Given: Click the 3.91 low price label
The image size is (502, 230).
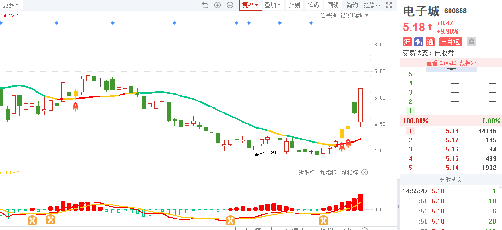Looking at the screenshot, I should [271, 152].
